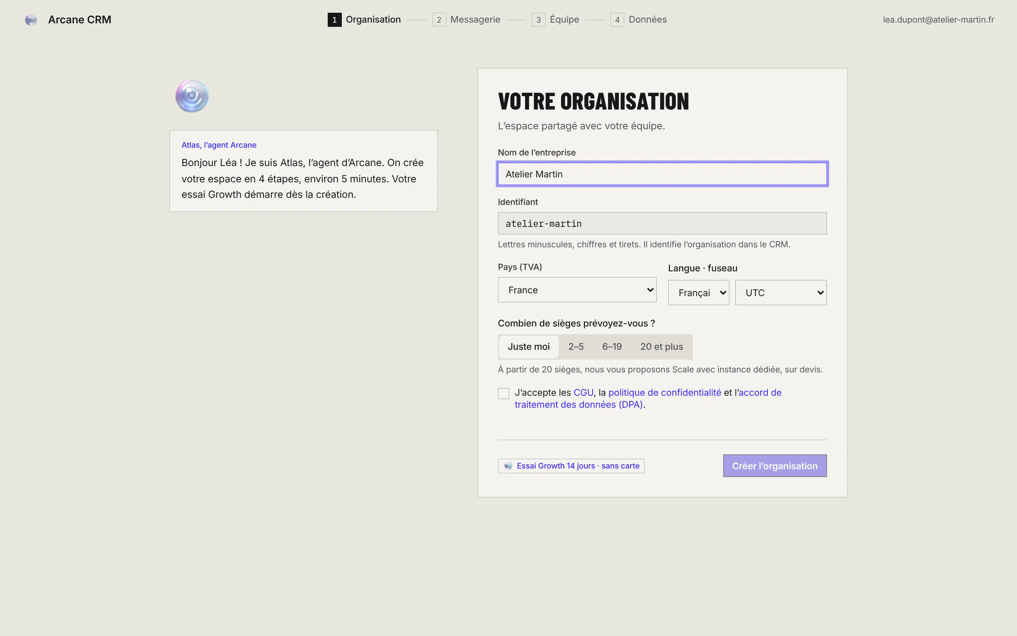Go to the Équipe step label
This screenshot has width=1017, height=636.
[564, 20]
